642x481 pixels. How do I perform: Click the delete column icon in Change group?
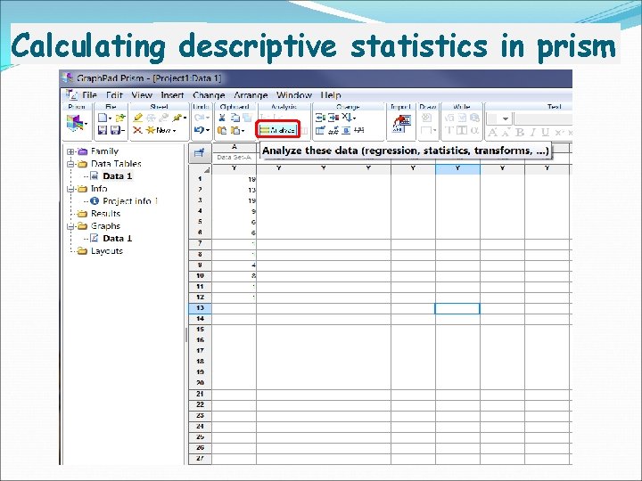(x=333, y=118)
